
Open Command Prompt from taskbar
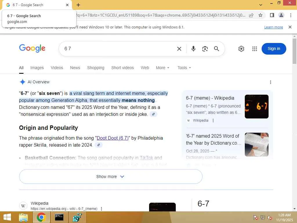coord(59,217)
